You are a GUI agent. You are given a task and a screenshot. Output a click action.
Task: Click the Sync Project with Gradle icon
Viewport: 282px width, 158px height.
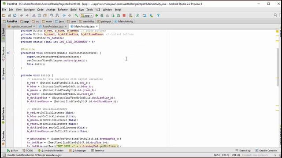137,16
